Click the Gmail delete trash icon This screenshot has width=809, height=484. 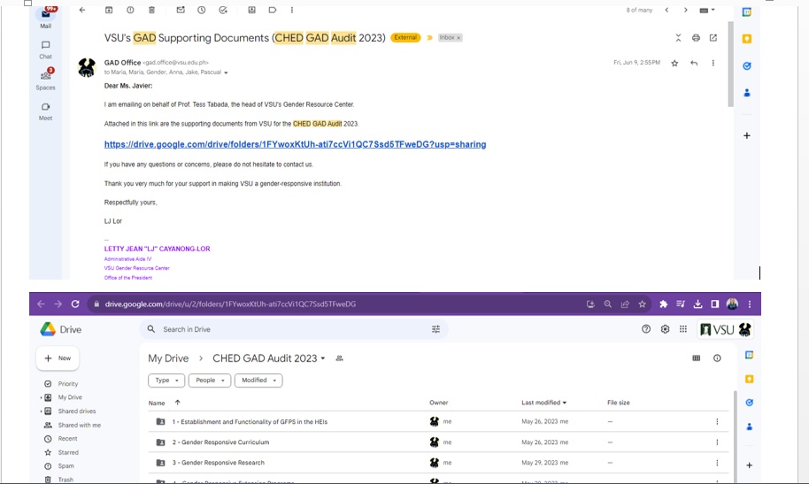(152, 11)
